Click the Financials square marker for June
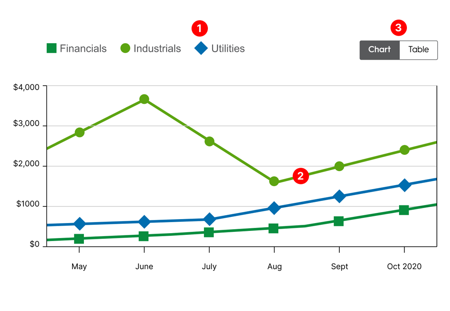The image size is (450, 311). tap(143, 236)
